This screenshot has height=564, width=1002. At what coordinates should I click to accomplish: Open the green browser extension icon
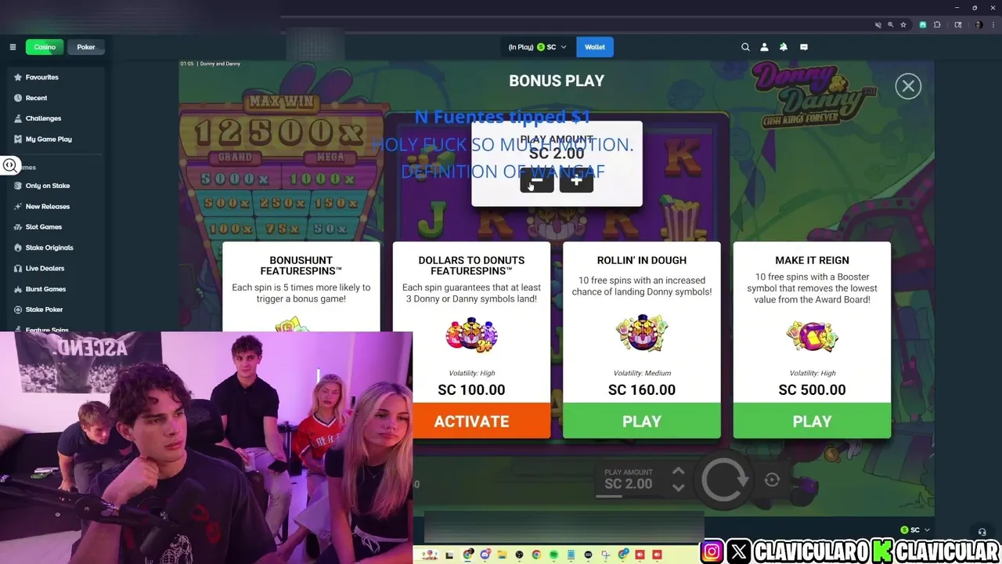pos(923,25)
